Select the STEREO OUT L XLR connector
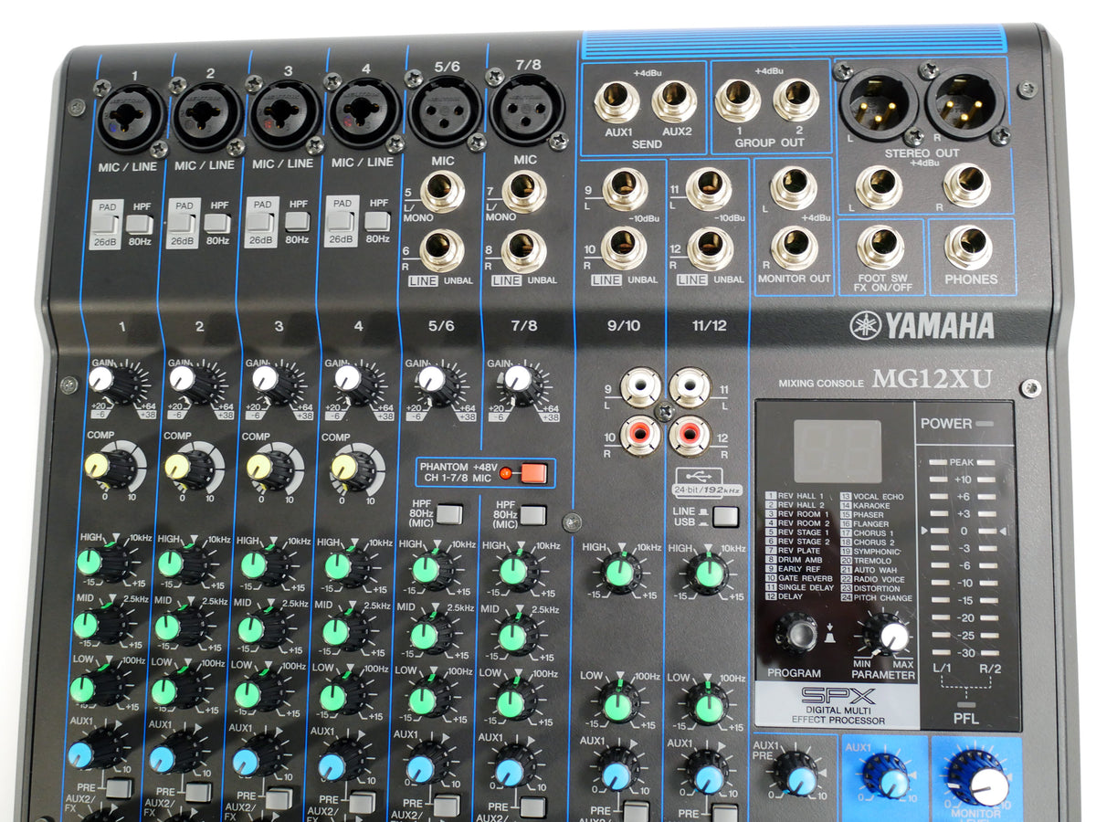Image resolution: width=1096 pixels, height=822 pixels. [x=880, y=104]
